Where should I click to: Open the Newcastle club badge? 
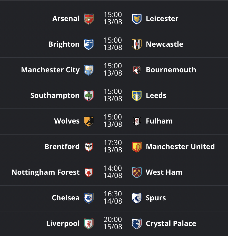pyautogui.click(x=137, y=44)
